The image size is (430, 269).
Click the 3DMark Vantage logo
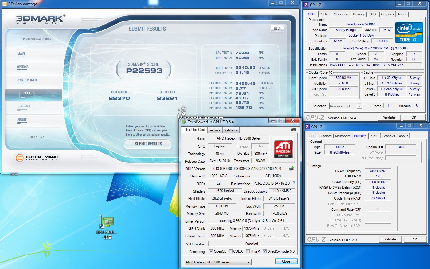40,19
